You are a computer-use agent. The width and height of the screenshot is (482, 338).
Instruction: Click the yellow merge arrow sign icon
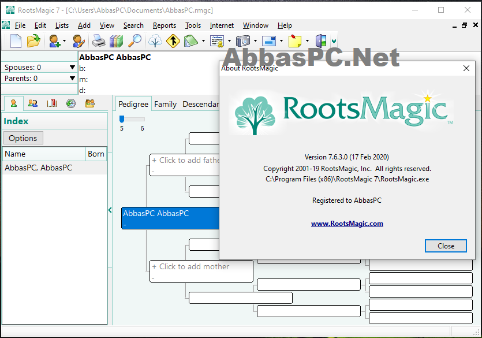[173, 40]
